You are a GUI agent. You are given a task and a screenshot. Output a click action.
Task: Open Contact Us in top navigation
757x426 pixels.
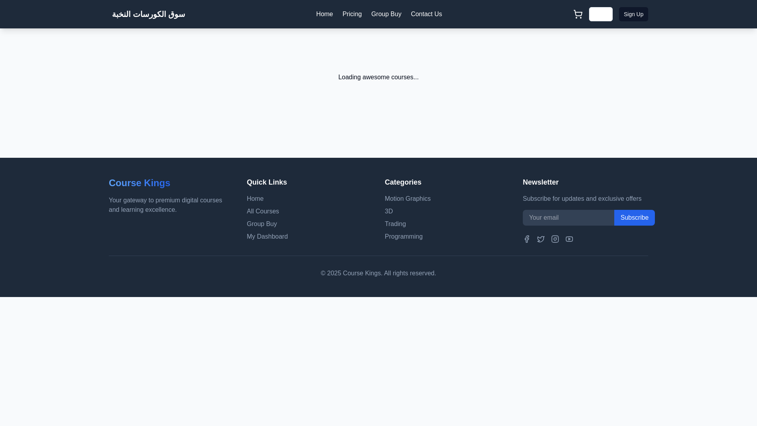pos(426,14)
